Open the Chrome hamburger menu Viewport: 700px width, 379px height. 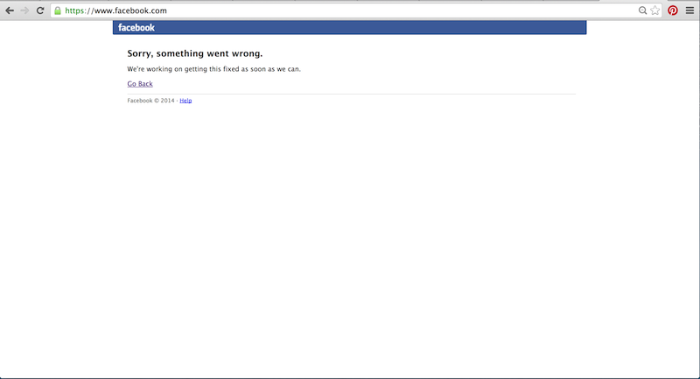(689, 11)
